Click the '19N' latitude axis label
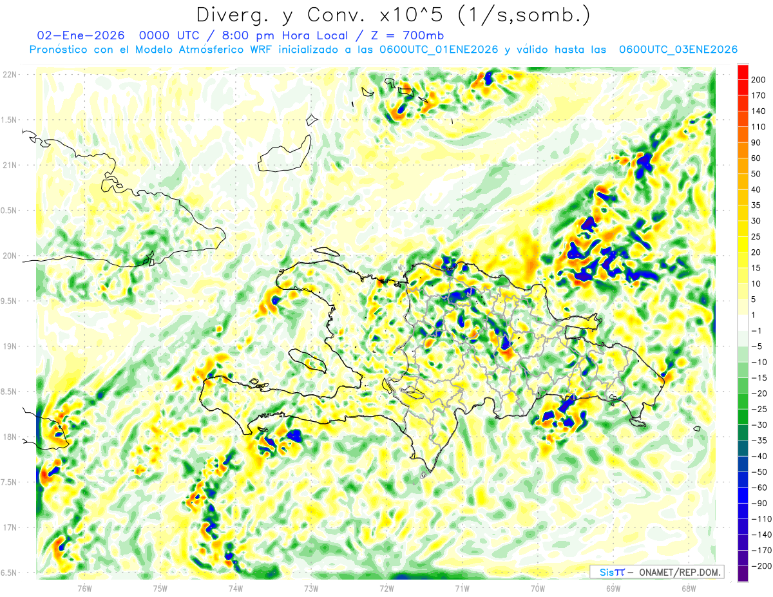The width and height of the screenshot is (773, 597). click(x=10, y=346)
